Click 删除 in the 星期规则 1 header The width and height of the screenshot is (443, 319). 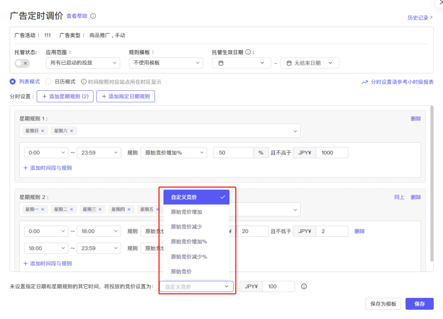click(416, 118)
